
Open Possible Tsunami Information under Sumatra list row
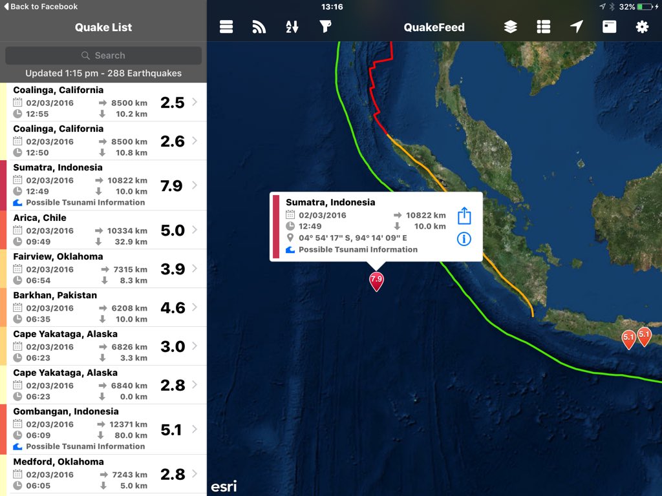tap(85, 202)
